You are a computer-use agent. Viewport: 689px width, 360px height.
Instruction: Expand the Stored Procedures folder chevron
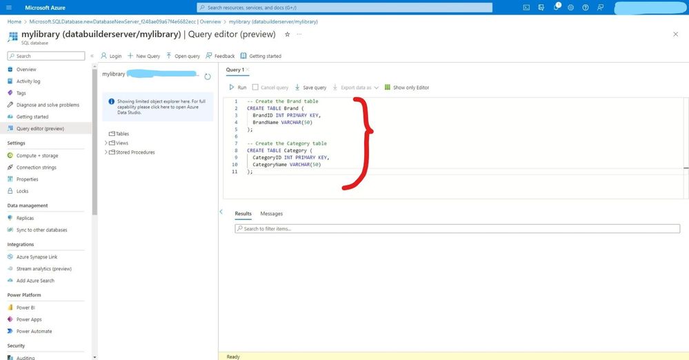pyautogui.click(x=106, y=152)
